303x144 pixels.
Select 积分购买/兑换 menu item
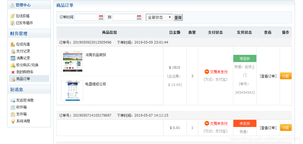pos(27,65)
